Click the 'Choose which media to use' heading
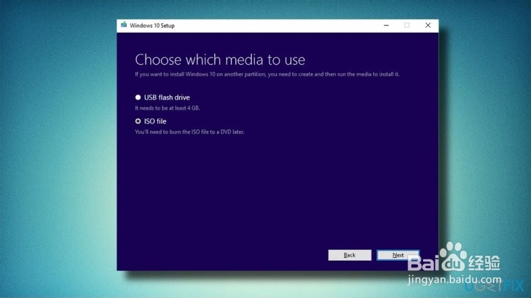The height and width of the screenshot is (298, 531). (220, 60)
